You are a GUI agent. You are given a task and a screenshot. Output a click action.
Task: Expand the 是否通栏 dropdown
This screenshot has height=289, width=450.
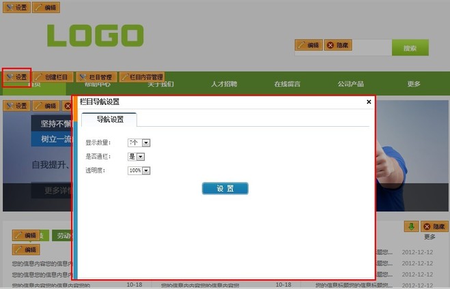point(140,157)
